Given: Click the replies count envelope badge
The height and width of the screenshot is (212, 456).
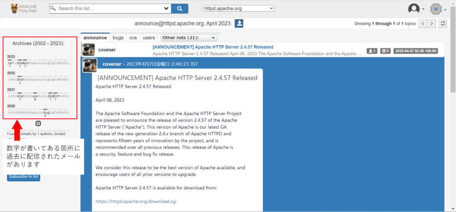Looking at the screenshot, I should pos(385,51).
